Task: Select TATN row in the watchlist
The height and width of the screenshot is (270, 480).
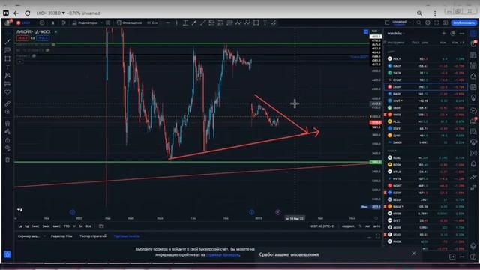Action: pyautogui.click(x=426, y=73)
